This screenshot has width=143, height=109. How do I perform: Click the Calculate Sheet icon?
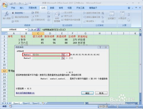click(129, 20)
